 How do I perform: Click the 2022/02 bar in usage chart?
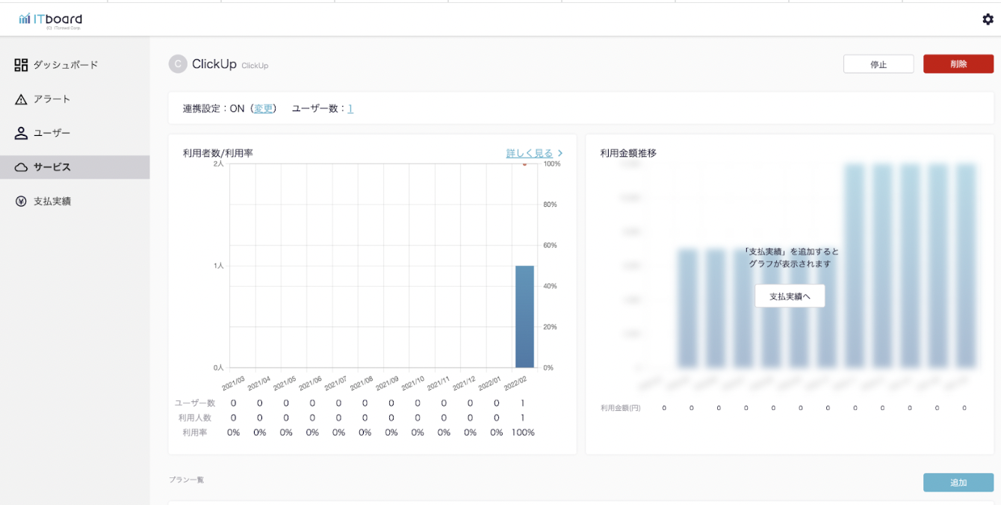[524, 317]
